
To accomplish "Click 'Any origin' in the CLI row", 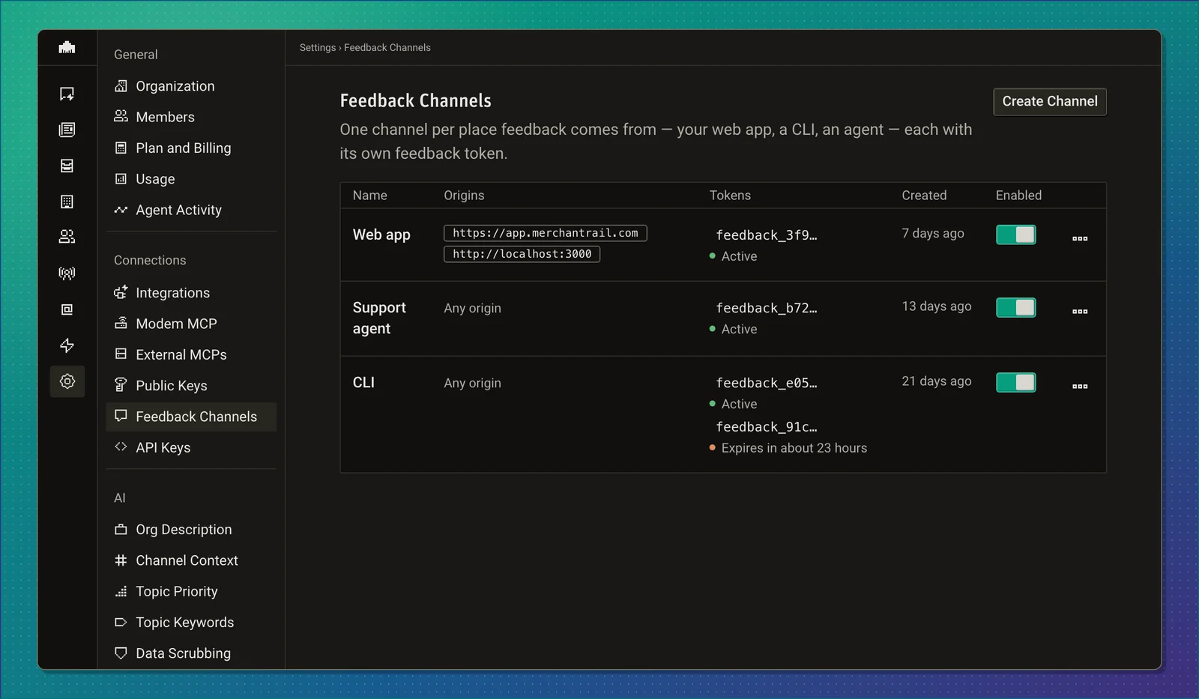I will [x=472, y=383].
